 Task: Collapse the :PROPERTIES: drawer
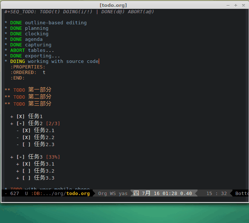pyautogui.click(x=28, y=67)
